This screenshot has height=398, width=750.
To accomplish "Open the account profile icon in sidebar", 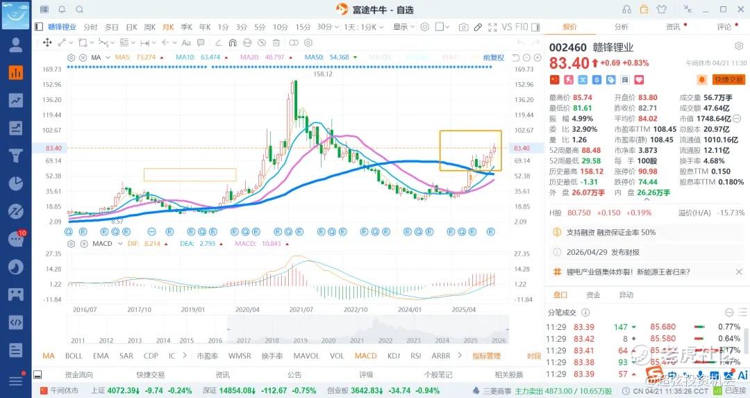I will (16, 44).
